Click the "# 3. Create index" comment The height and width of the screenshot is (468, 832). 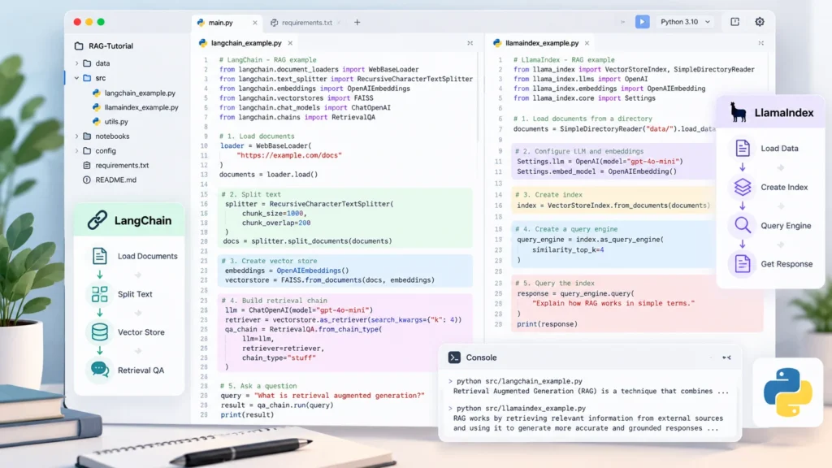coord(548,195)
